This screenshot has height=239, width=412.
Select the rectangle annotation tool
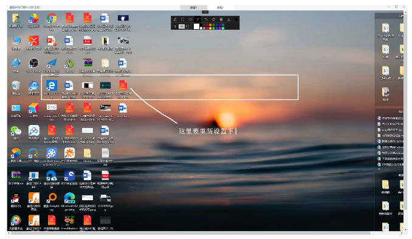pos(183,19)
